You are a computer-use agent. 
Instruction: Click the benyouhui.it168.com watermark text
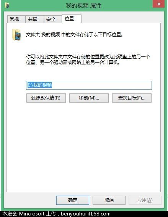point(86,214)
